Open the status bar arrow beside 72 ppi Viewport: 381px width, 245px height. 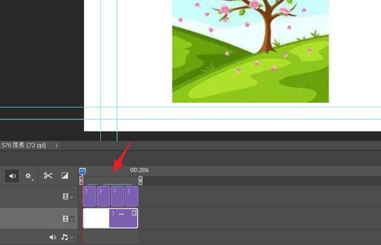(56, 146)
